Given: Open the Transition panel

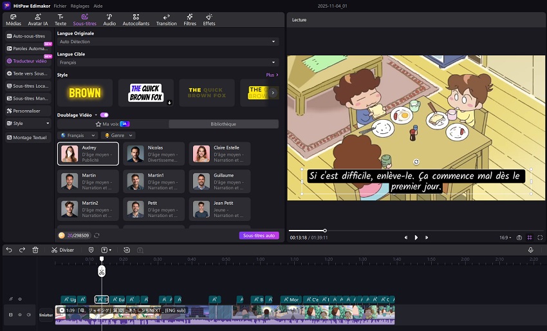Looking at the screenshot, I should point(167,20).
